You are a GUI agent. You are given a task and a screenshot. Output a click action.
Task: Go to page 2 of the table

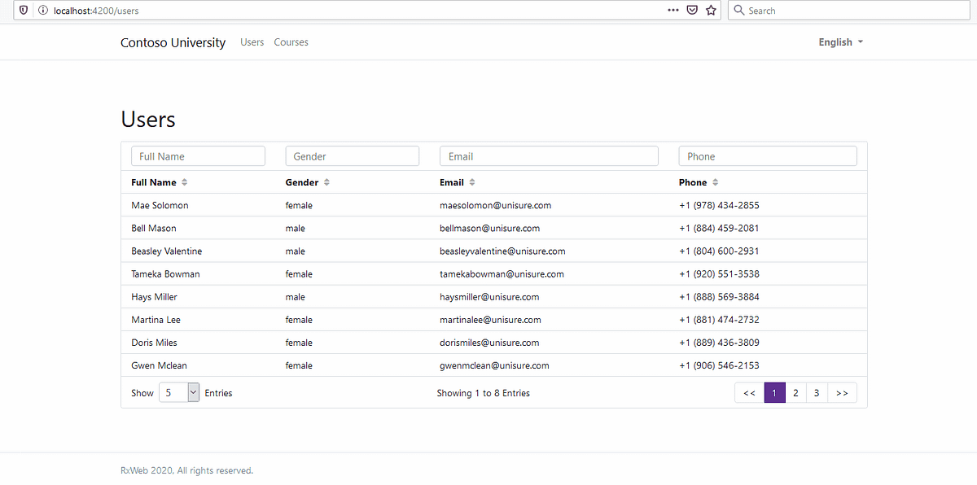click(795, 392)
